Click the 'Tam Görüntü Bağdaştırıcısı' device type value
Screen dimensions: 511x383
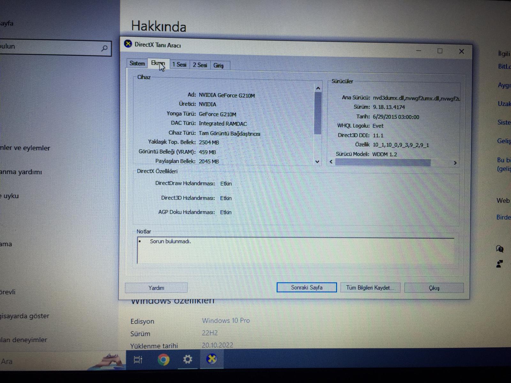click(x=229, y=133)
